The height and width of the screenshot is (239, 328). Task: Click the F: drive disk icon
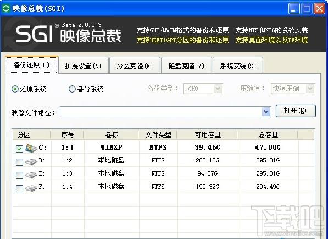click(x=31, y=188)
